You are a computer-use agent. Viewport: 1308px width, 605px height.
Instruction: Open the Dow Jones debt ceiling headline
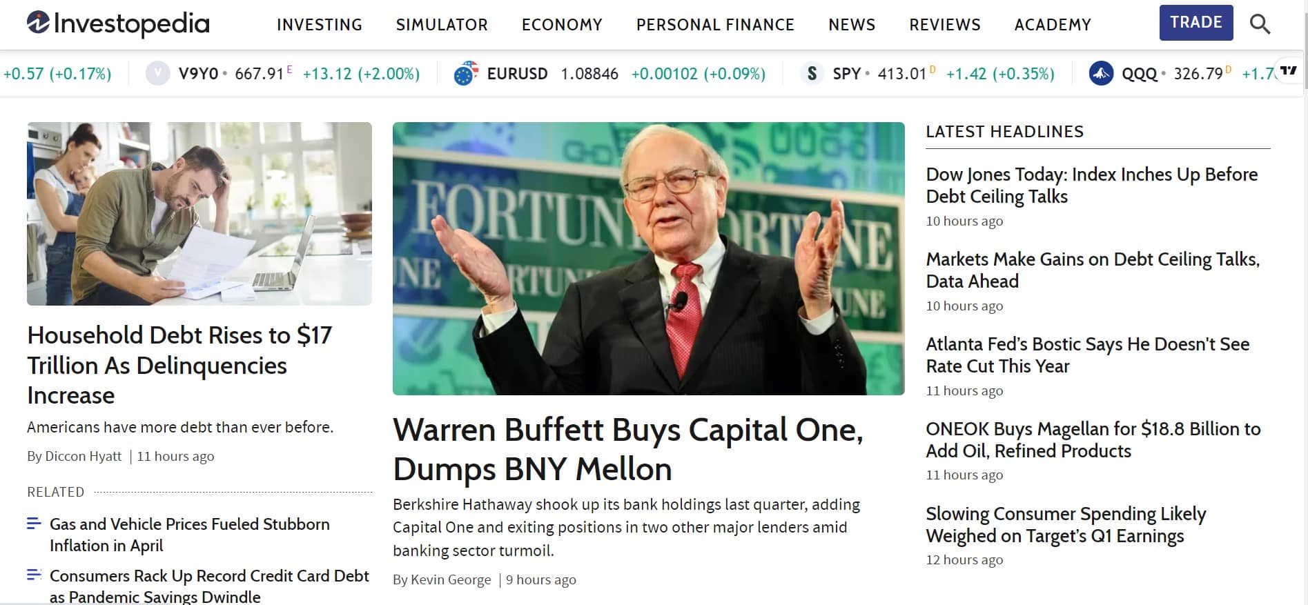1091,185
